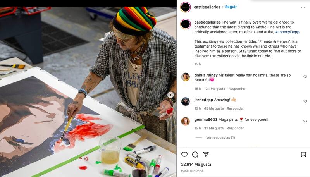
Task: Reply to dahlia.rainey's comment with Responder
Action: click(x=237, y=89)
